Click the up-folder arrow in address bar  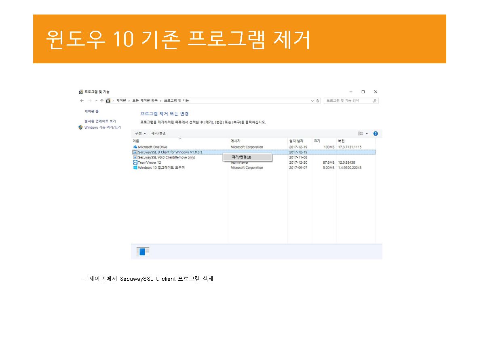102,101
